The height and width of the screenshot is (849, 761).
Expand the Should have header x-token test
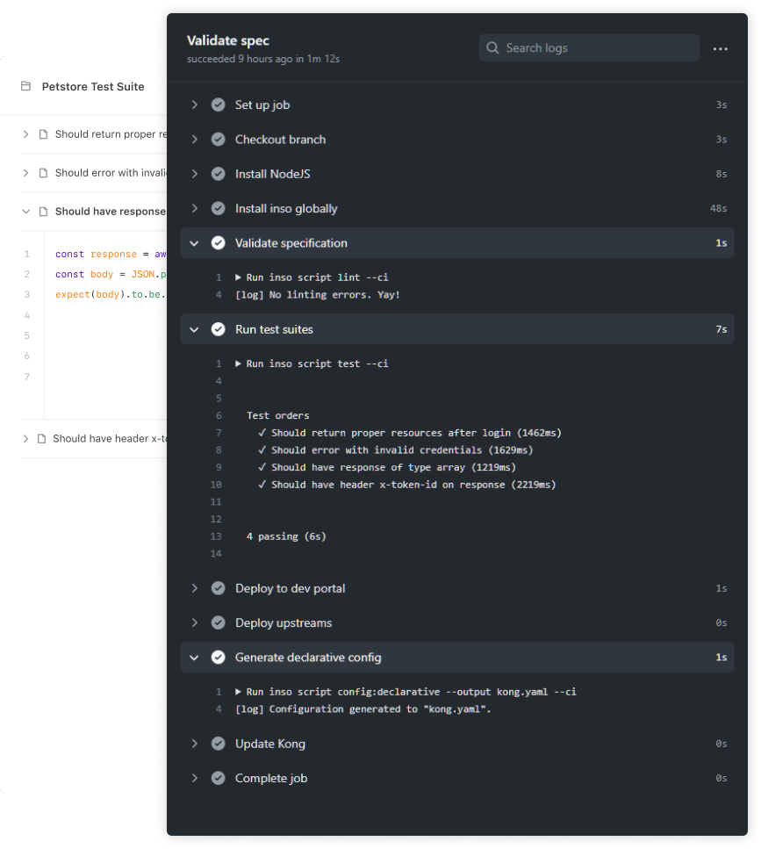pyautogui.click(x=25, y=437)
